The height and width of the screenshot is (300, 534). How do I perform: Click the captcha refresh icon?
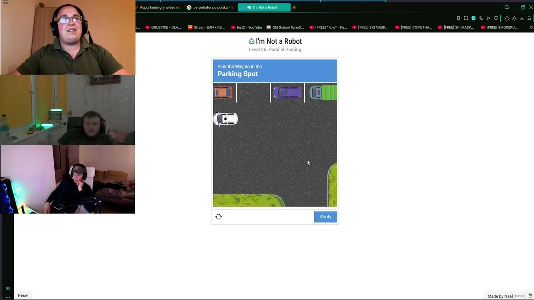click(x=219, y=217)
